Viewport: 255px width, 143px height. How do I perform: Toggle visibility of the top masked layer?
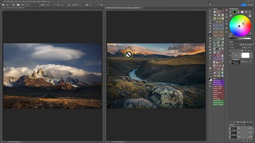coord(230,55)
